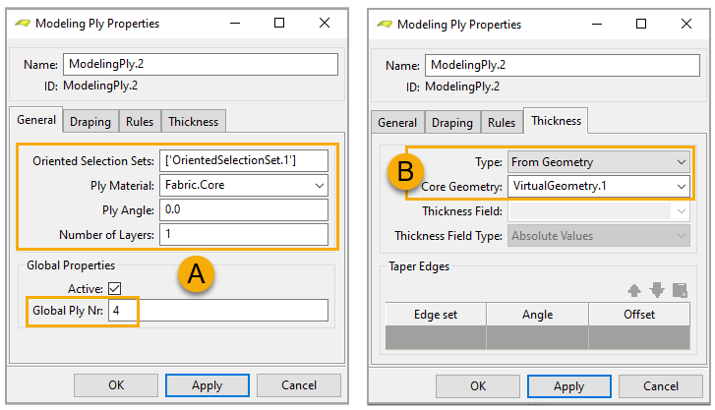Move taper edge up with arrow icon
715x410 pixels.
tap(636, 290)
